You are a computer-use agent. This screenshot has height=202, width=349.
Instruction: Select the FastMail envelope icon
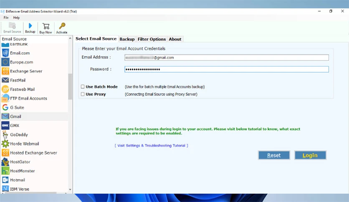(5, 80)
